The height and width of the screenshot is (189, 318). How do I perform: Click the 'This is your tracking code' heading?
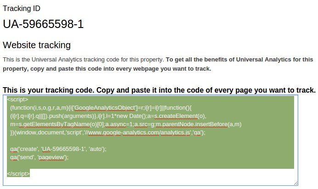(159, 90)
